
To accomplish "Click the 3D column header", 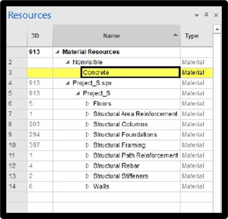I will [40, 36].
